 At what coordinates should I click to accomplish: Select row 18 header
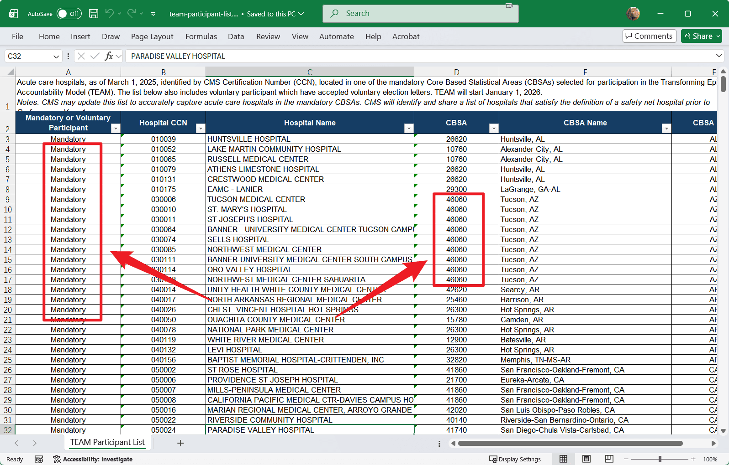(x=8, y=290)
